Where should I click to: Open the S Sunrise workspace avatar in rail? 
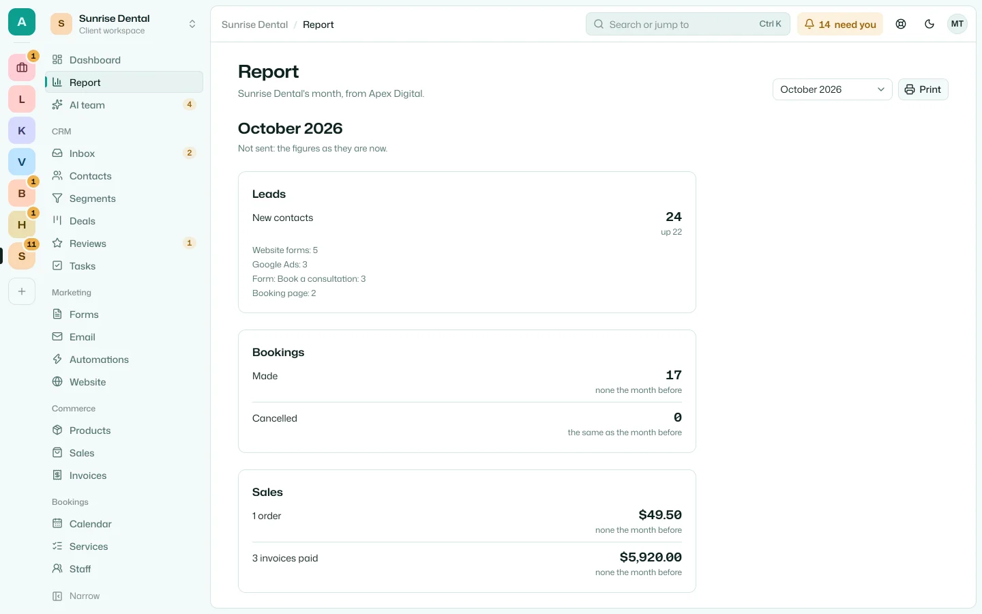22,256
